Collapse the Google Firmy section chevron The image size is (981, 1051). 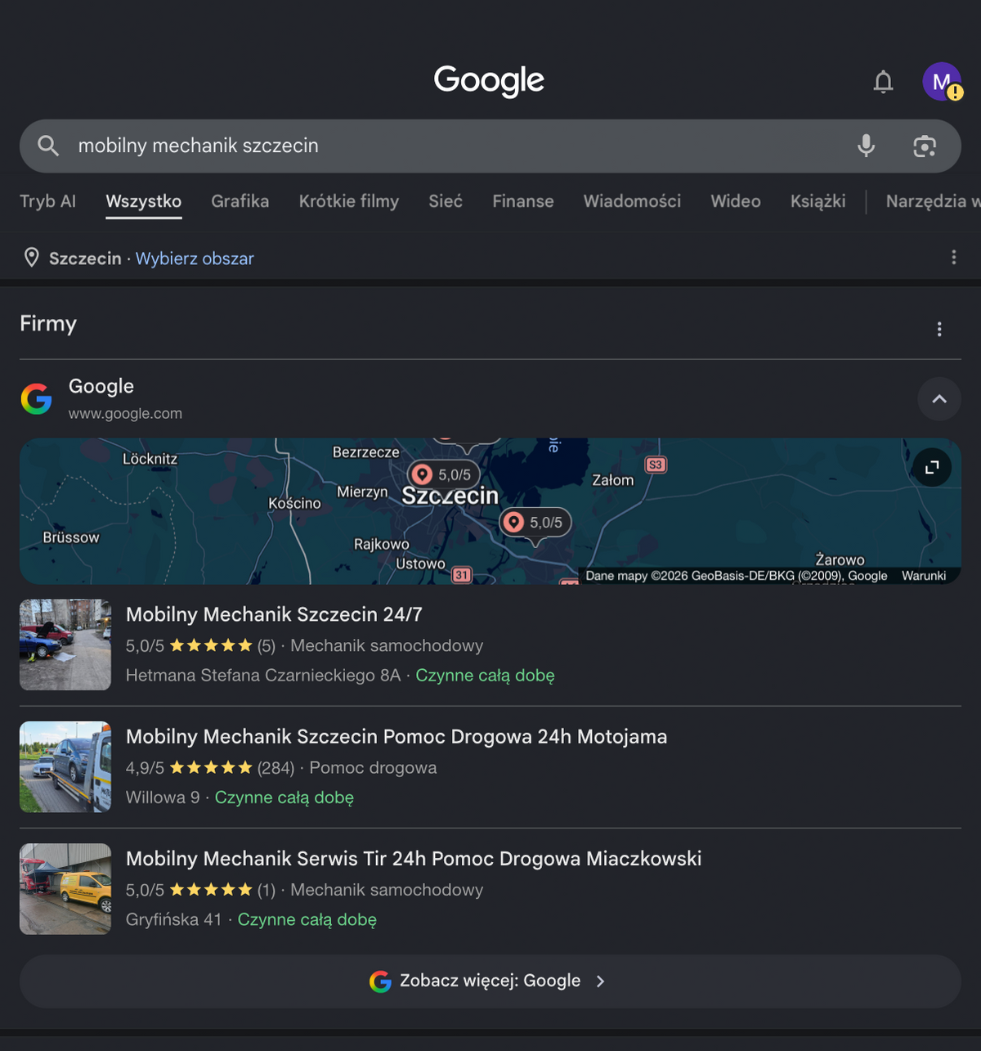pos(939,398)
